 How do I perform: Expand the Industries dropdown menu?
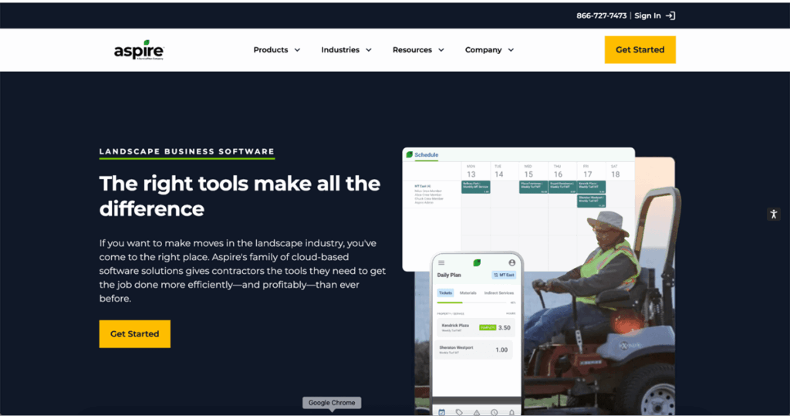click(346, 50)
